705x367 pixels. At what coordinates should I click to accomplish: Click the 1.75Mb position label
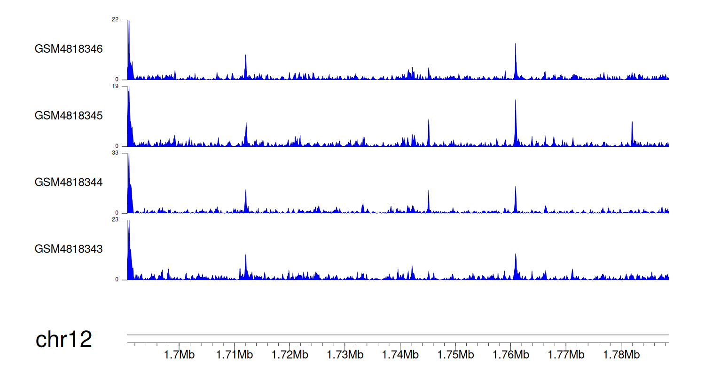tap(455, 354)
